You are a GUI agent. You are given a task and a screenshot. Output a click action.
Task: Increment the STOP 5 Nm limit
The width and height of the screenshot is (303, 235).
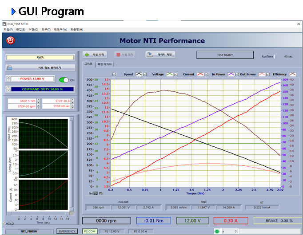tap(38, 100)
